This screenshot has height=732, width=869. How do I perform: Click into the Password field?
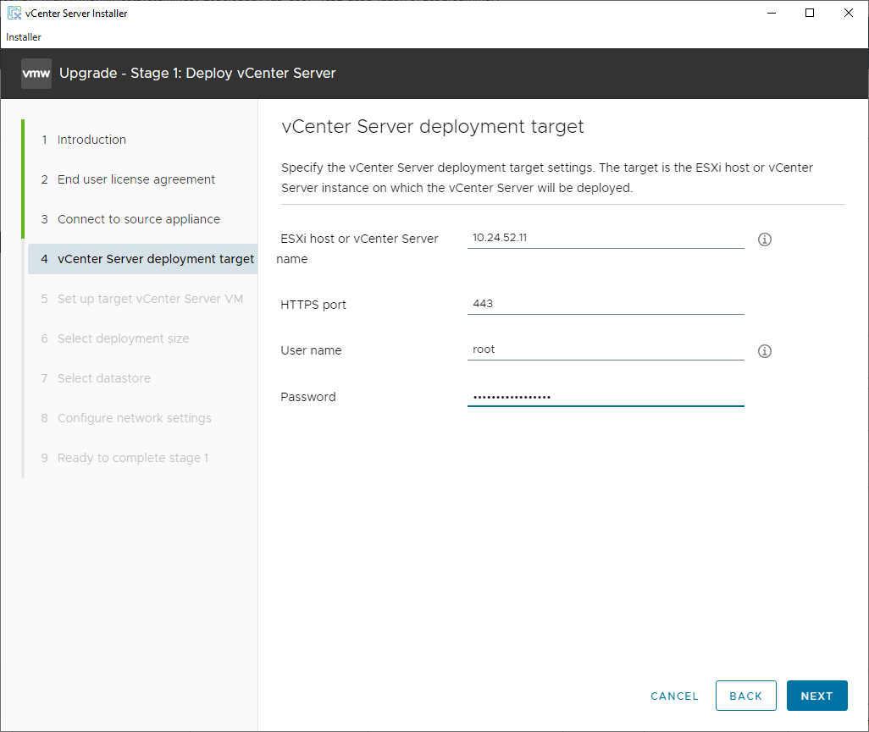(x=605, y=397)
